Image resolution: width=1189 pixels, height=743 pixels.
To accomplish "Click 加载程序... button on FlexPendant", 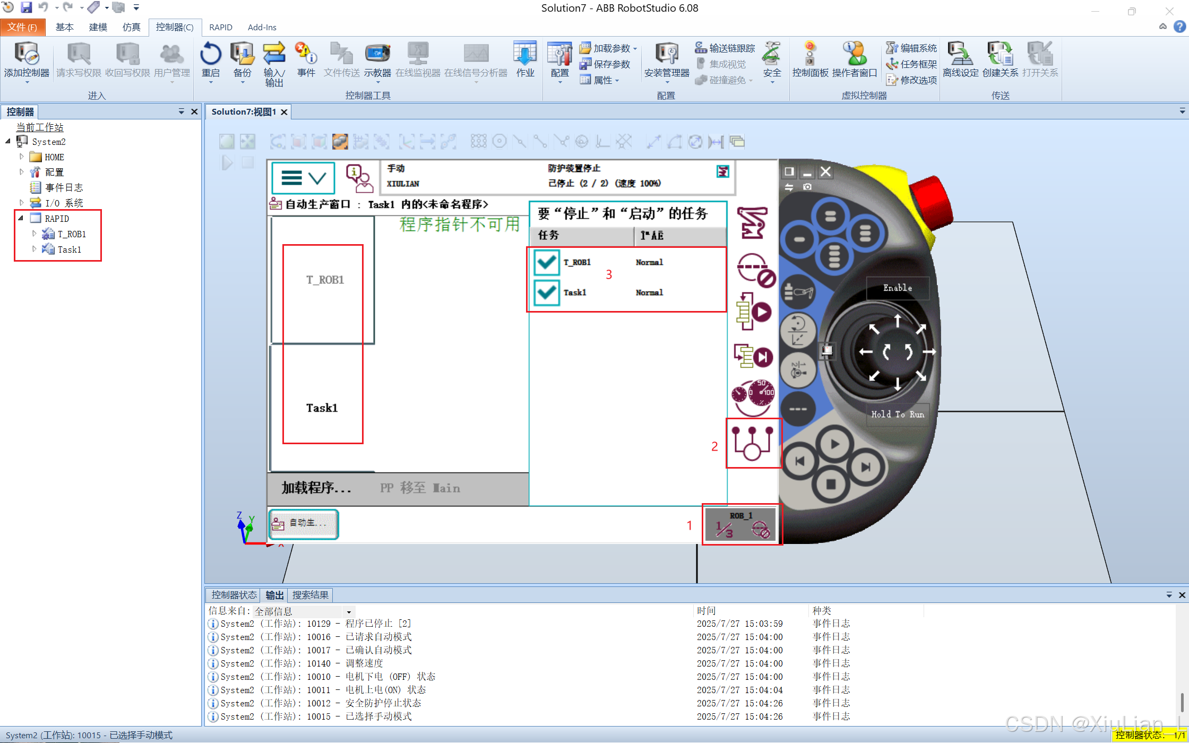I will [x=316, y=488].
